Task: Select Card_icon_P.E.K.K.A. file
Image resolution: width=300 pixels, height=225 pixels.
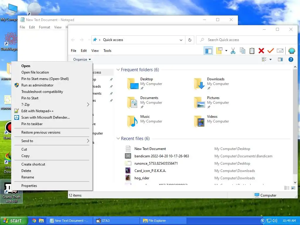Action: click(150, 171)
